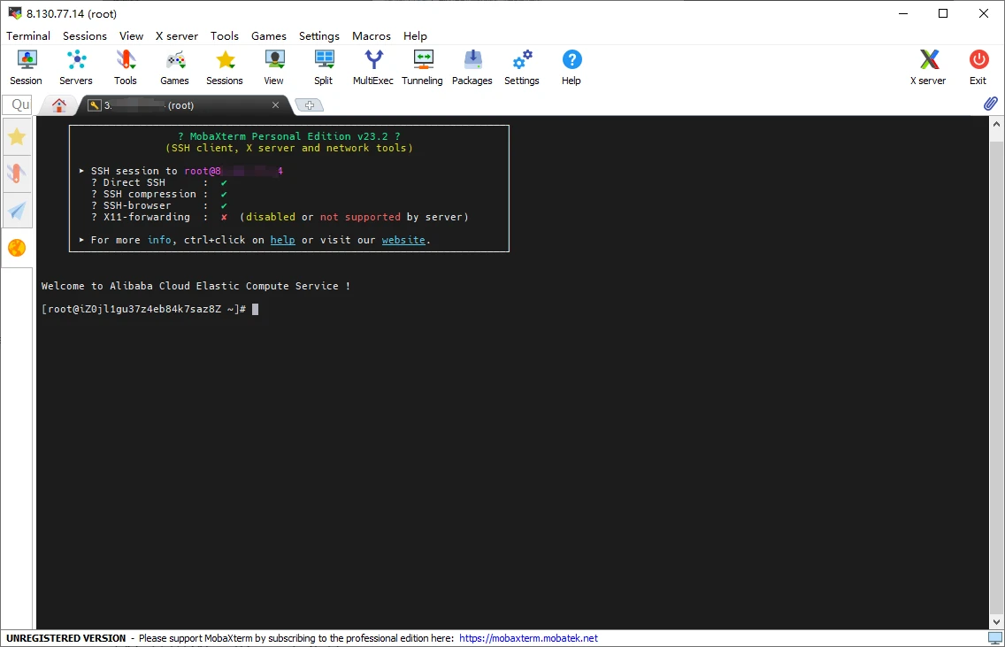Click the Direct SSH status line
1005x647 pixels.
pyautogui.click(x=159, y=182)
